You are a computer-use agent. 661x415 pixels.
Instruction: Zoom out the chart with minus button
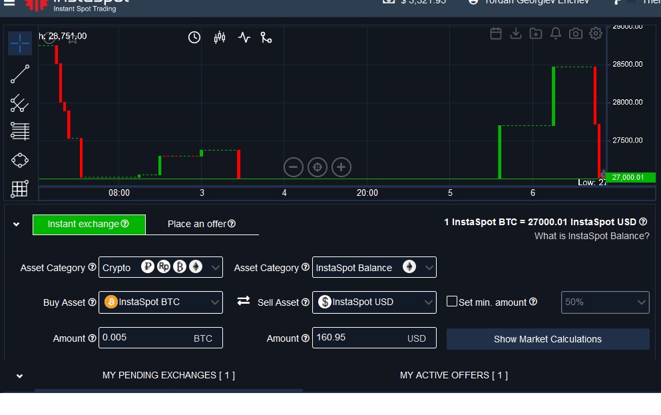click(294, 167)
